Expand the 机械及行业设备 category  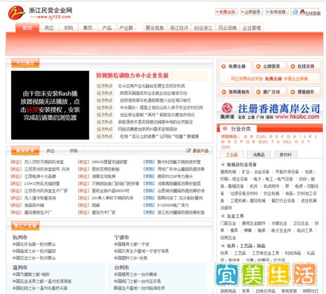point(223,165)
